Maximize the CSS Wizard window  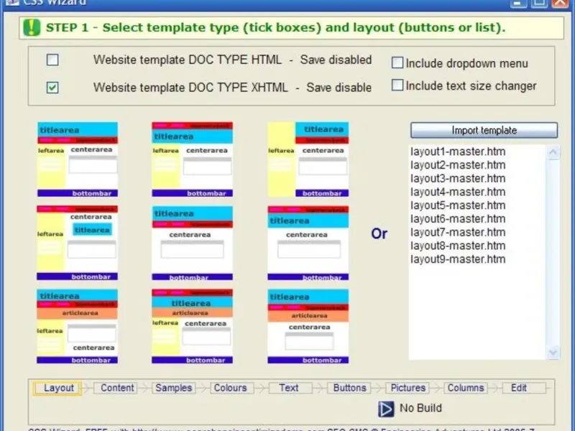pyautogui.click(x=539, y=3)
